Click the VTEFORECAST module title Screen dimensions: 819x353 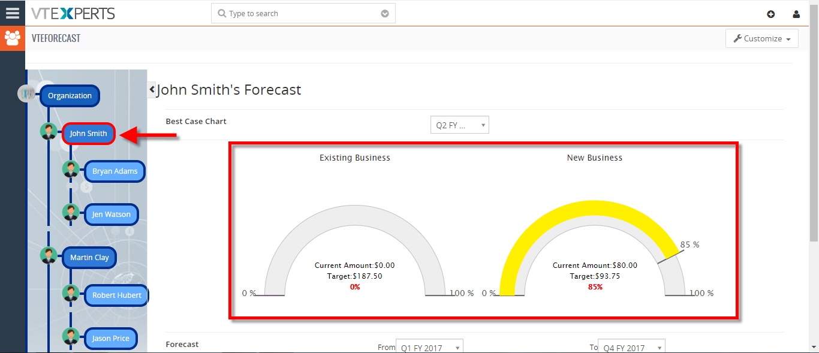coord(56,38)
